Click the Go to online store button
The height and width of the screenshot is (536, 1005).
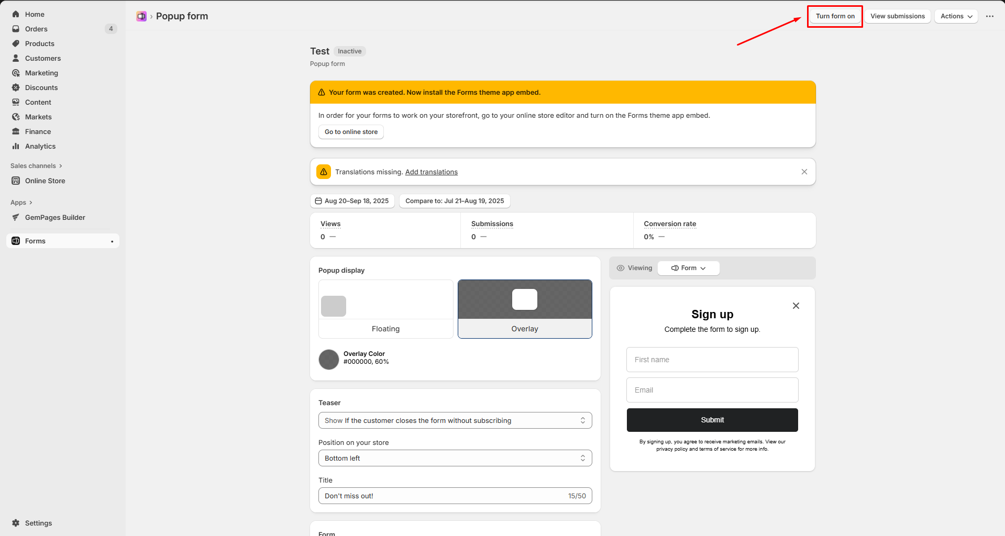[351, 132]
